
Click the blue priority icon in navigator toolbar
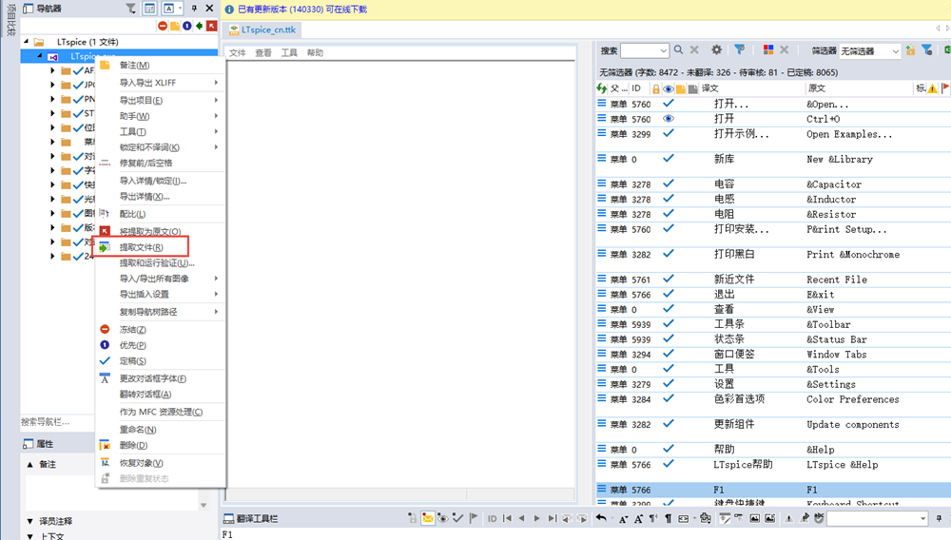coord(186,26)
